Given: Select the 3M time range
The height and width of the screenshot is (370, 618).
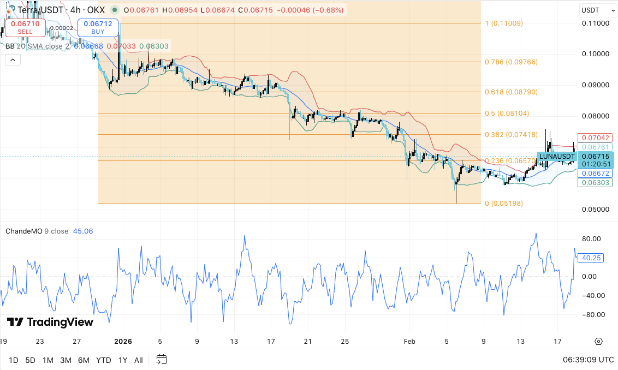Looking at the screenshot, I should (x=66, y=360).
